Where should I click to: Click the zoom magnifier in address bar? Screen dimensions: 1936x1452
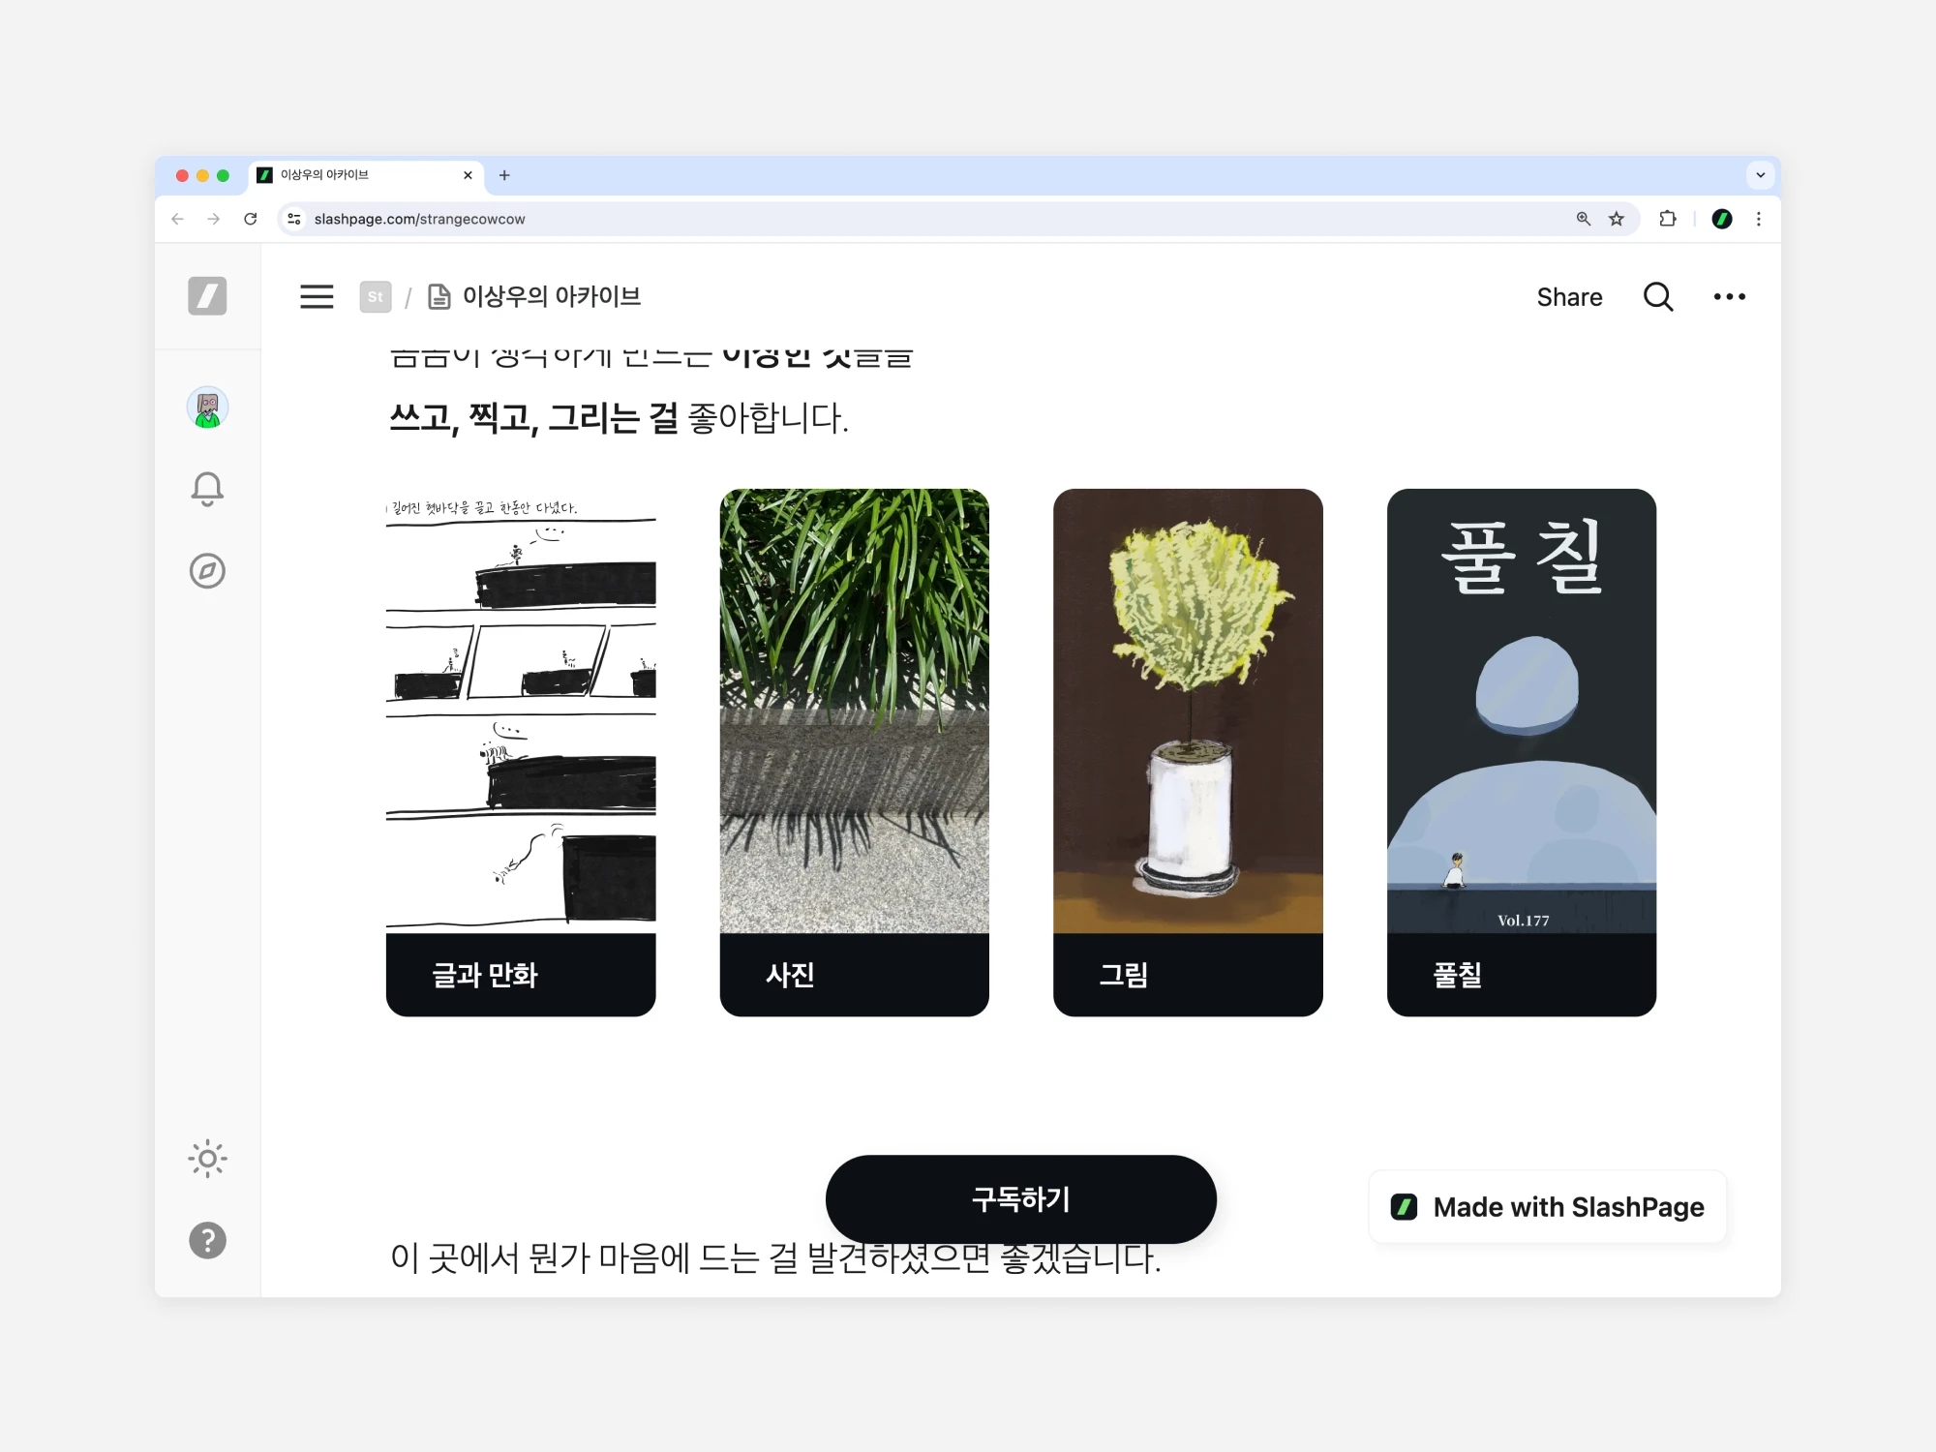[1584, 219]
